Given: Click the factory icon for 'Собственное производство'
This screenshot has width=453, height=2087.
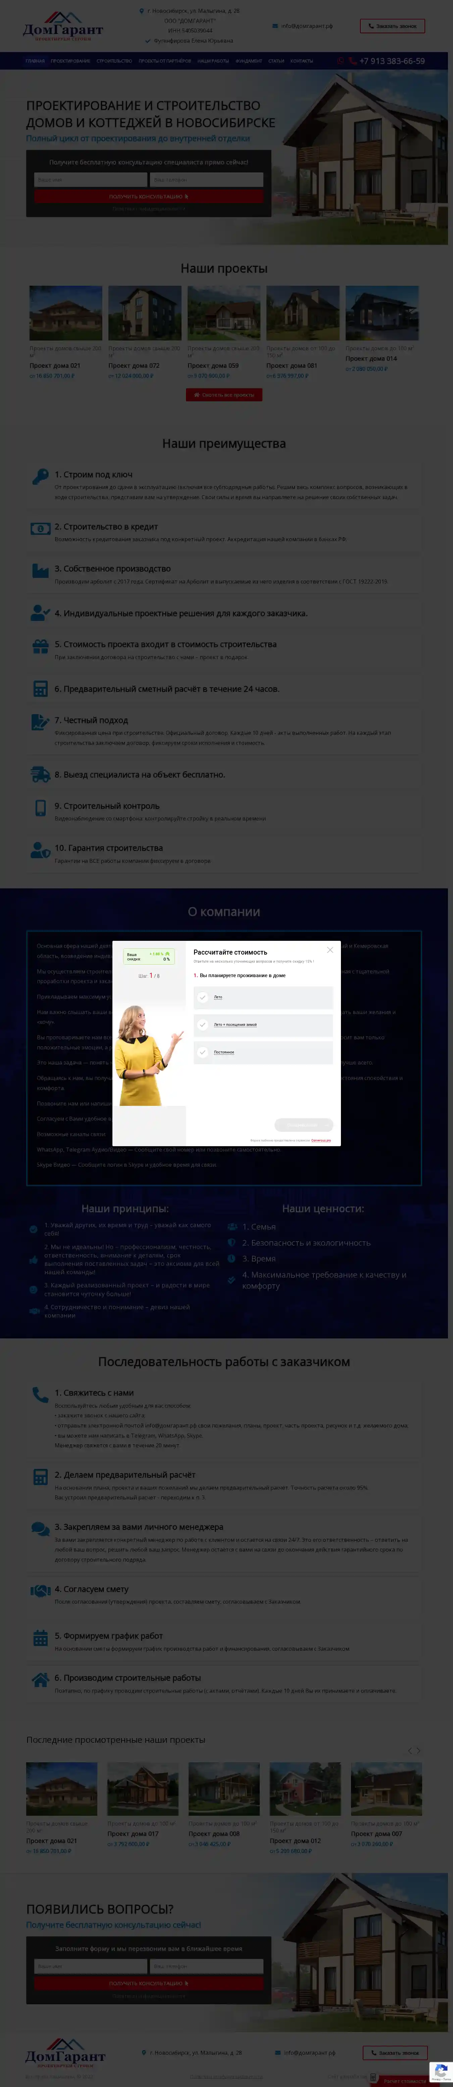Looking at the screenshot, I should pyautogui.click(x=40, y=570).
